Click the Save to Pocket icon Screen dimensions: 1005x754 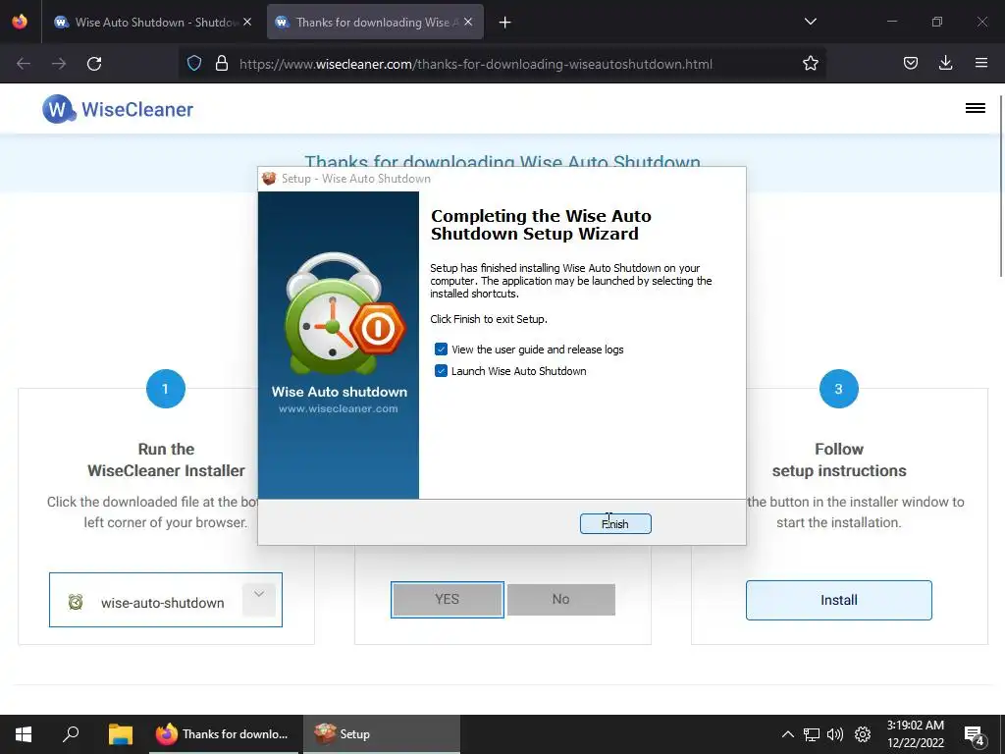pos(910,64)
